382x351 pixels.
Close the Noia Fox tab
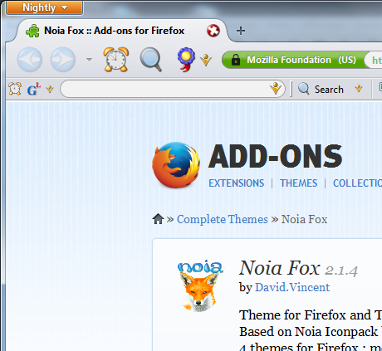pos(213,31)
